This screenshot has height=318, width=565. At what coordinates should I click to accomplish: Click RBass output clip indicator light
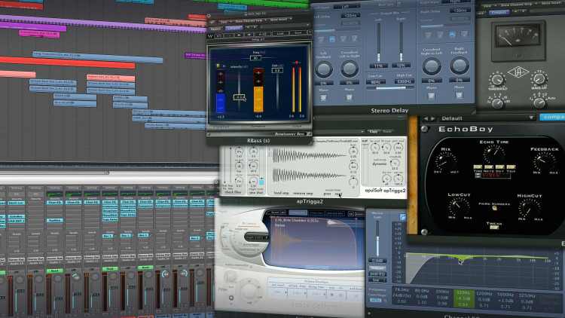click(297, 63)
